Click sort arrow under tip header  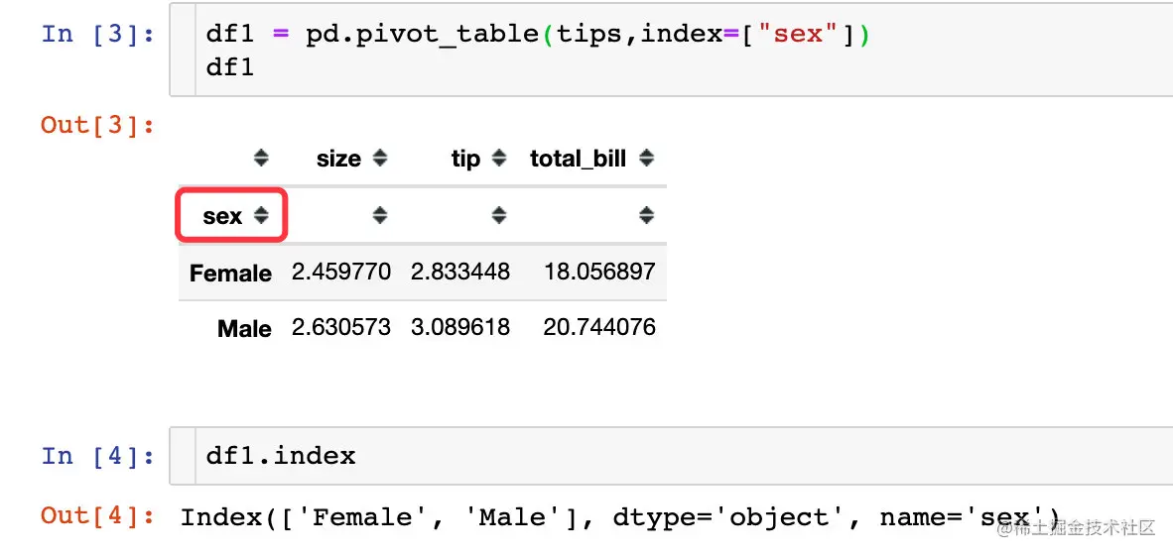click(x=499, y=216)
